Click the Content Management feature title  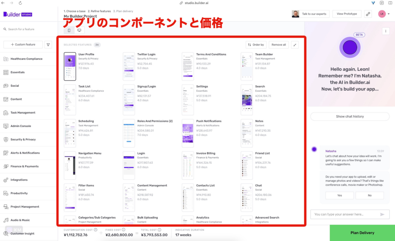152,186
